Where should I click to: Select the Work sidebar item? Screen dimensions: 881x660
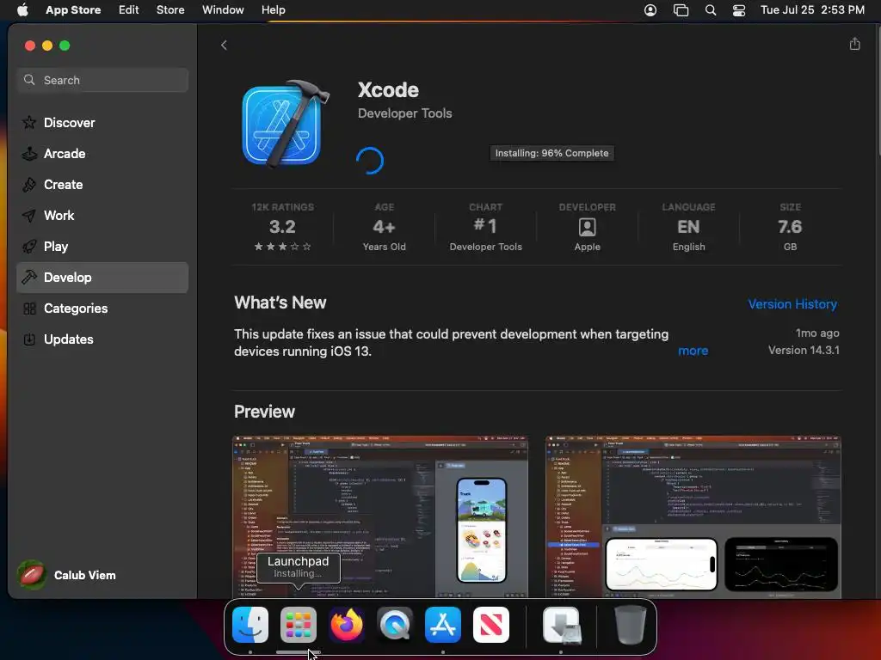coord(102,216)
